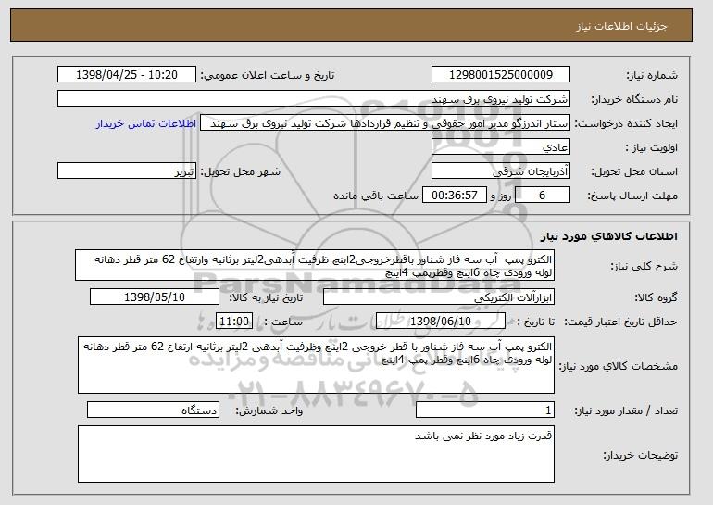Click the شرح کلی نیاز description box
Image resolution: width=713 pixels, height=505 pixels.
pos(315,265)
